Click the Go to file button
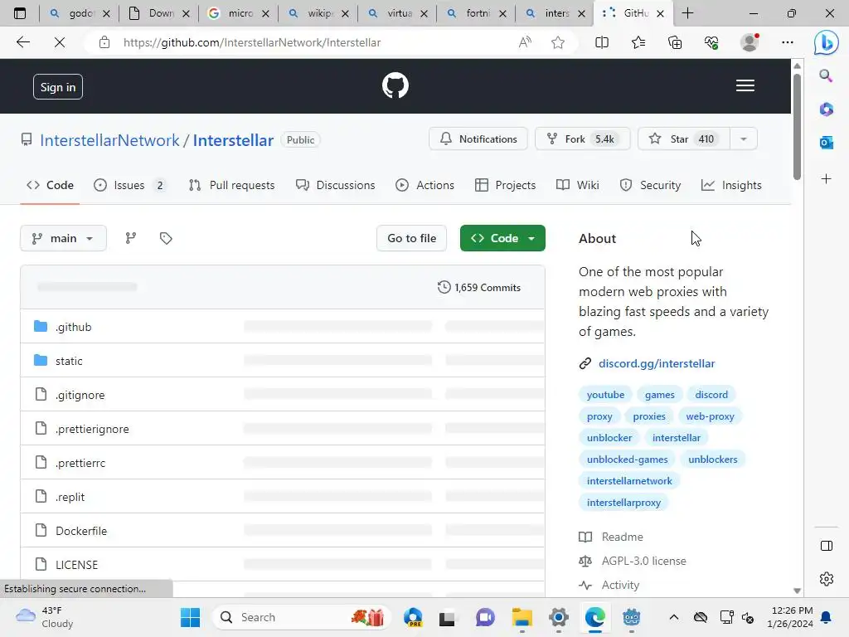This screenshot has height=637, width=849. pos(411,238)
